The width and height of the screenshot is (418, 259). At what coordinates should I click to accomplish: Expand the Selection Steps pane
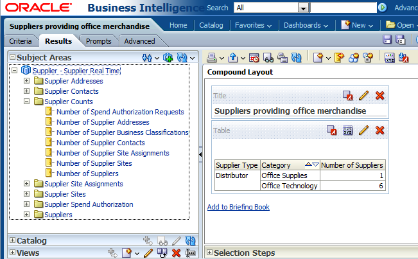tap(209, 253)
